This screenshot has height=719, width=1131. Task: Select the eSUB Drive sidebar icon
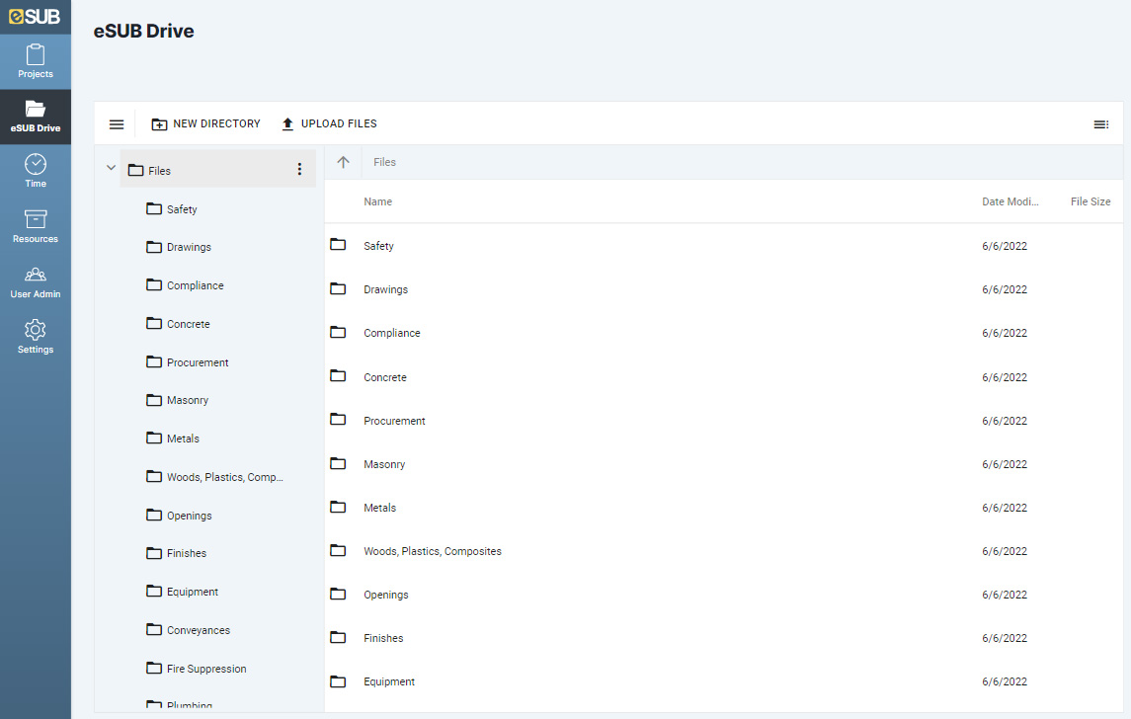[x=35, y=117]
